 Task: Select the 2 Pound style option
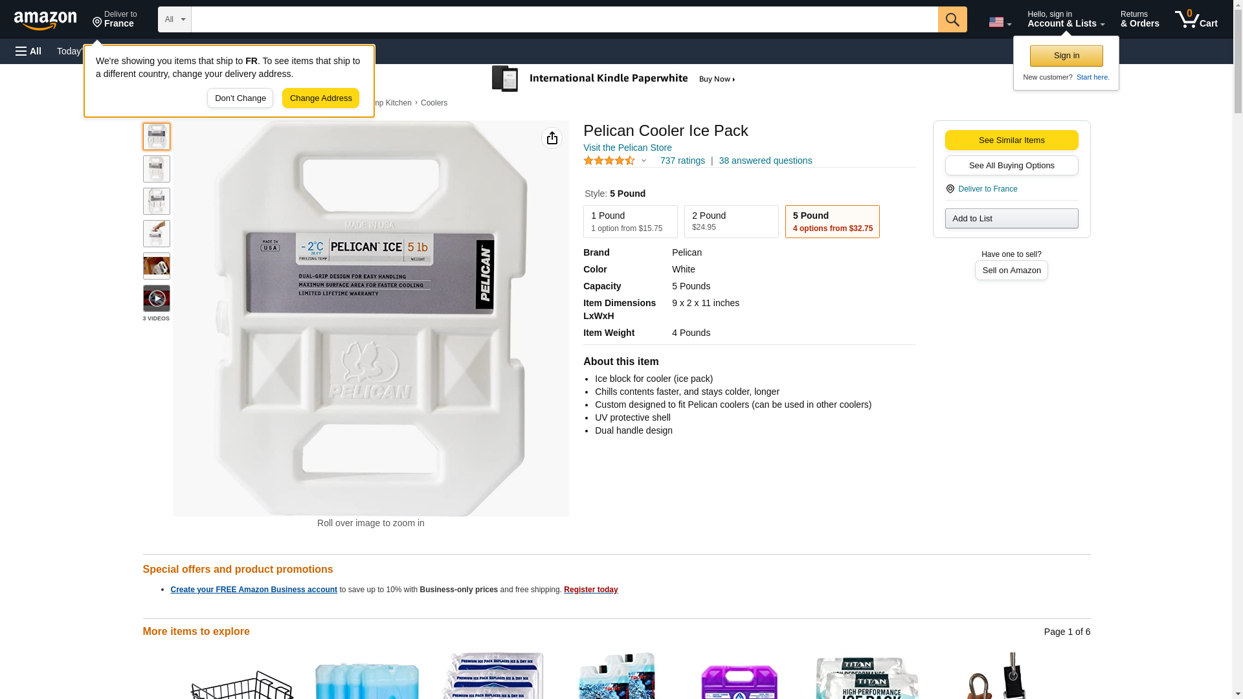point(731,221)
